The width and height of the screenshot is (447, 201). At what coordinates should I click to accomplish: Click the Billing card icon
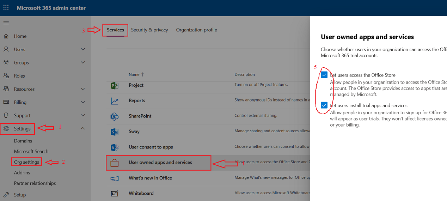[6, 102]
